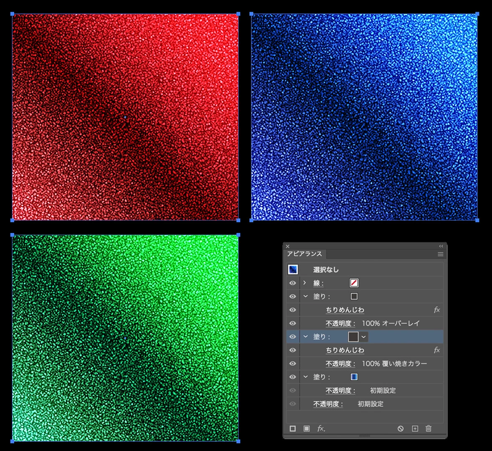Click the bottom-most 不透明度 link in the panel

tap(328, 404)
